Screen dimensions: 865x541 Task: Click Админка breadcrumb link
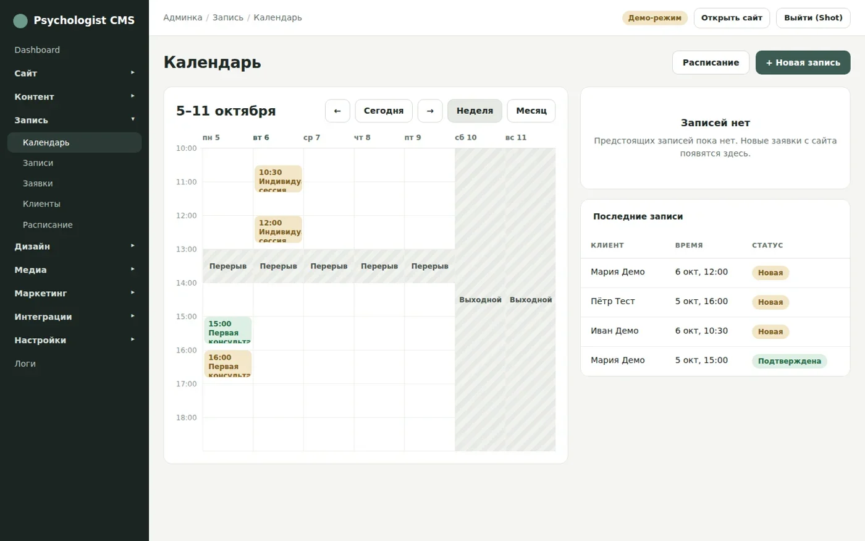[x=183, y=18]
